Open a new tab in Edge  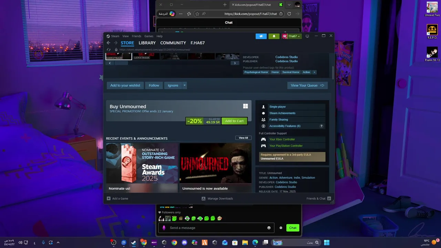[225, 4]
